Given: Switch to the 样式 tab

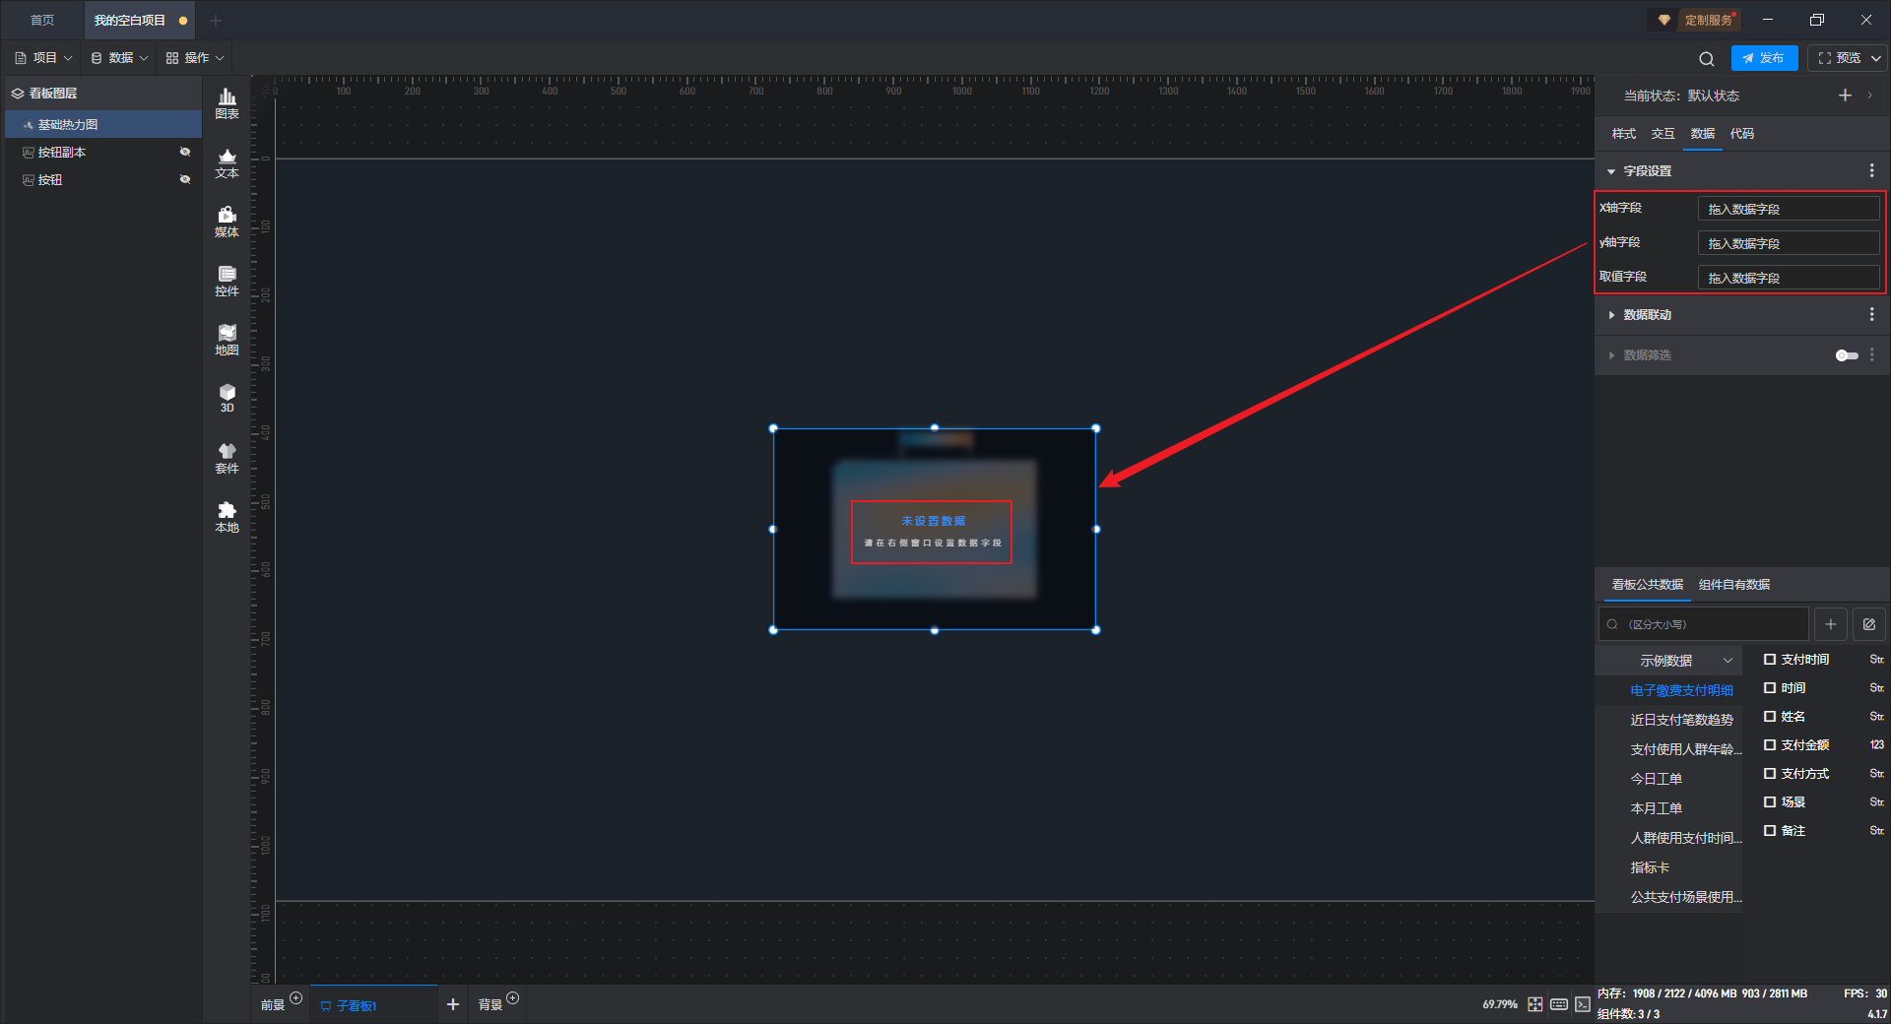Looking at the screenshot, I should [x=1623, y=134].
